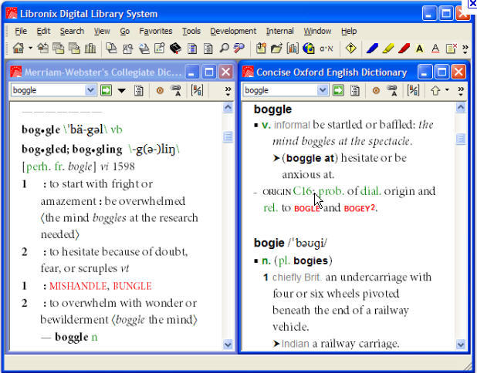Expand Oxford Dictionary toolbar overflow chevron

tap(461, 91)
